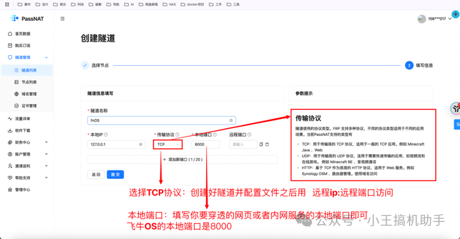Image resolution: width=460 pixels, height=239 pixels.
Task: Click the copy icon beside the remote port
Action: (261, 144)
